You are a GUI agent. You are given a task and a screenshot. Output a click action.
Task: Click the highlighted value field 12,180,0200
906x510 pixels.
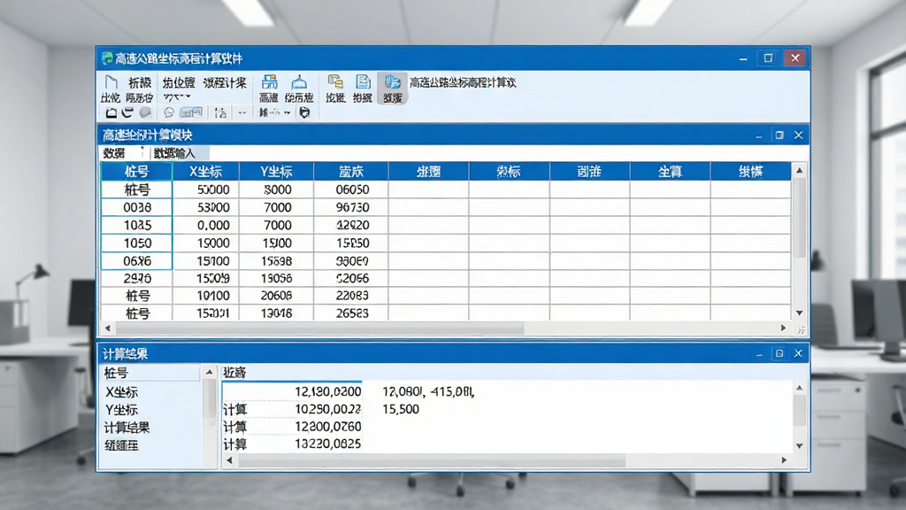point(292,391)
